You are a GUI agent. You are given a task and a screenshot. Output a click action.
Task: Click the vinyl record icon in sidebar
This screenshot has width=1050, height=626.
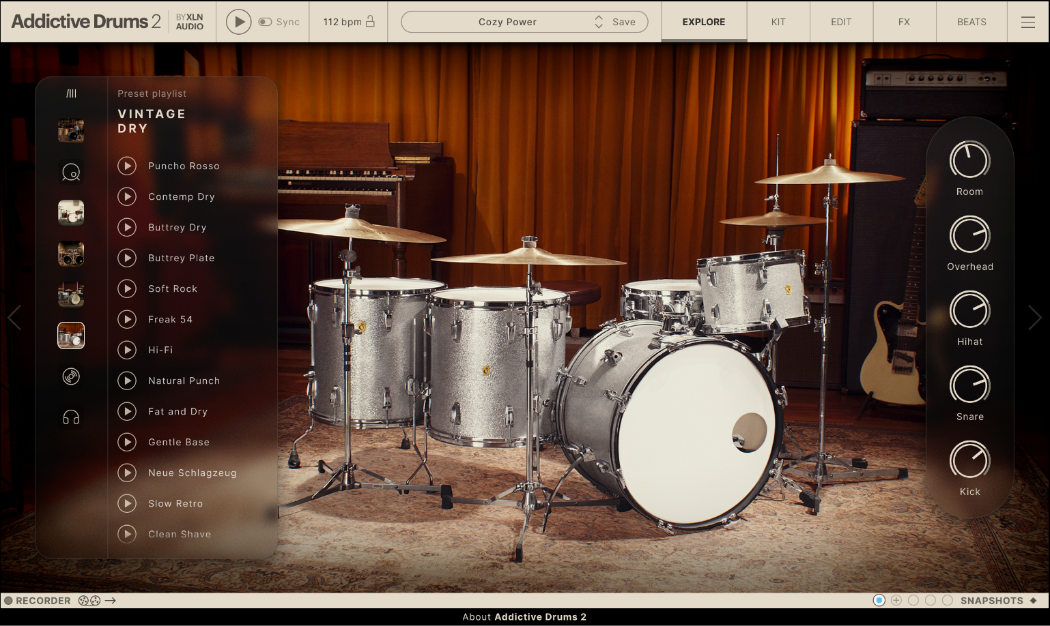pyautogui.click(x=71, y=376)
